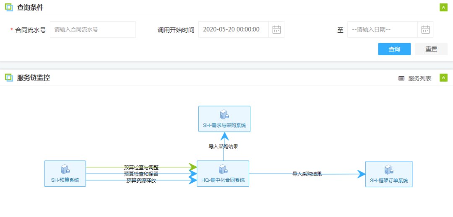Click the green arrowhead of 预算检查与调整
The width and height of the screenshot is (453, 217).
[x=193, y=167]
